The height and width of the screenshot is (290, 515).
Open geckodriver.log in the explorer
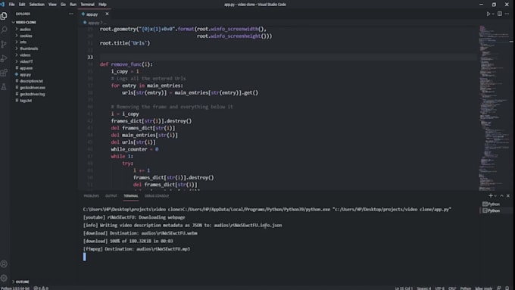tap(32, 94)
